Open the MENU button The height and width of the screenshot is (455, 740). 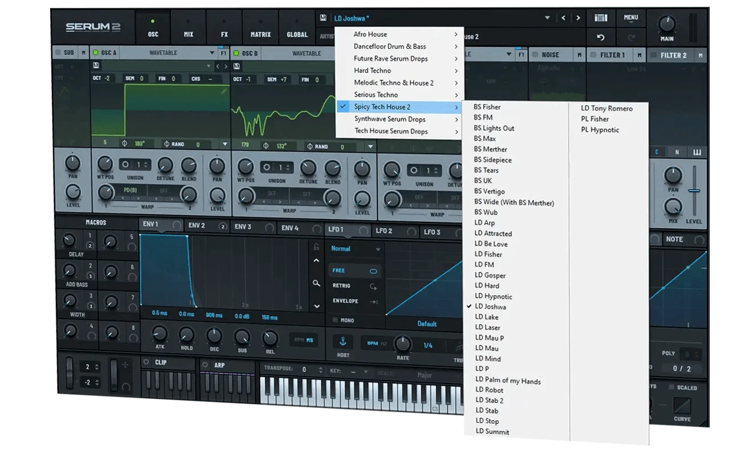(631, 18)
